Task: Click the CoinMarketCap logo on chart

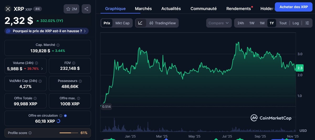Action: [x=271, y=118]
